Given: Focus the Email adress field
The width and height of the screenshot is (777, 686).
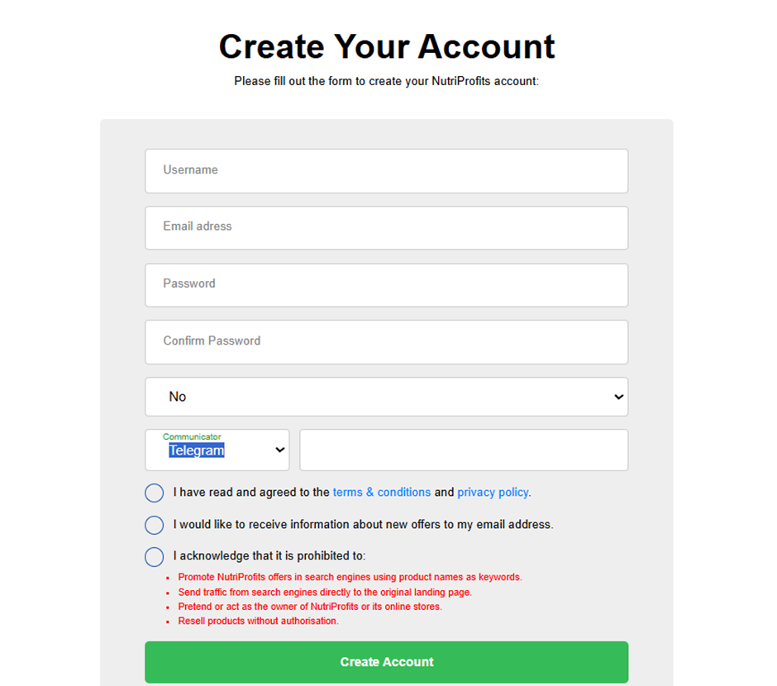Looking at the screenshot, I should coord(386,227).
